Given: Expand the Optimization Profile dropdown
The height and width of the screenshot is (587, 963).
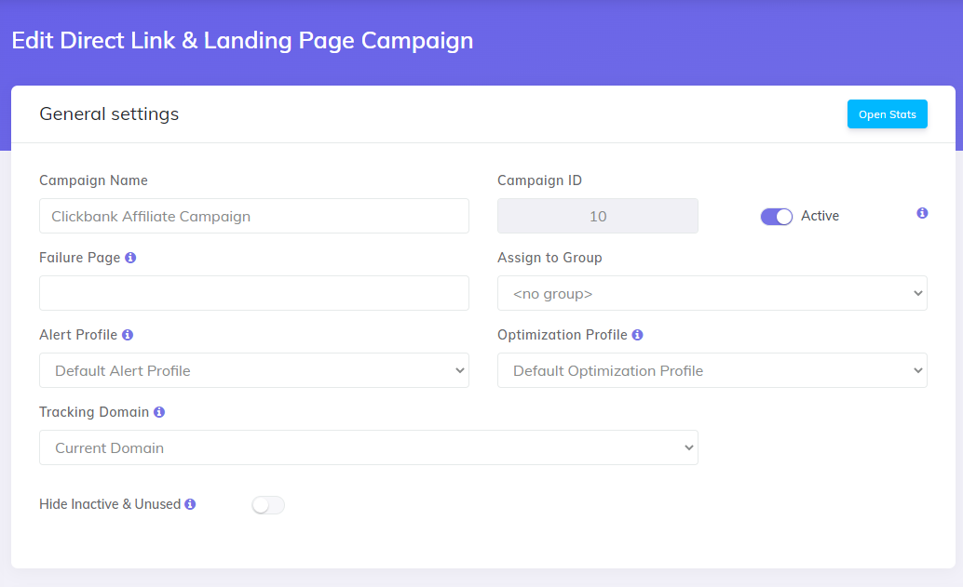Looking at the screenshot, I should (x=712, y=370).
